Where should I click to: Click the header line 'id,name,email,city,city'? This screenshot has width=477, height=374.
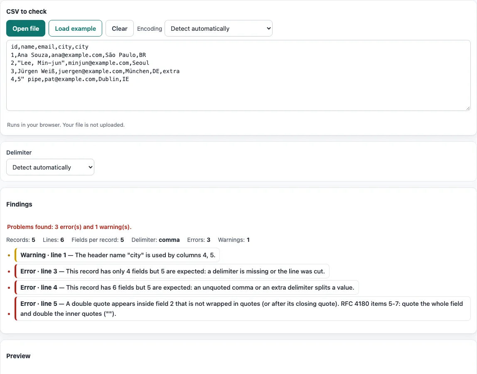click(x=49, y=47)
